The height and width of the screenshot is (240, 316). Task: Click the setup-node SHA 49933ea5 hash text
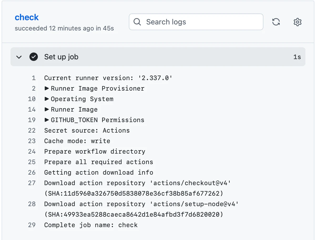(134, 215)
